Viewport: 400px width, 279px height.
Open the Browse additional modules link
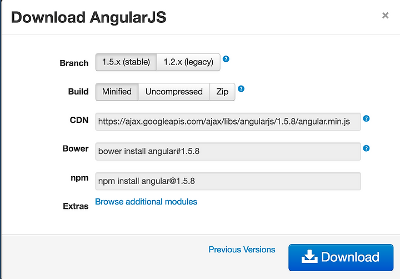146,202
